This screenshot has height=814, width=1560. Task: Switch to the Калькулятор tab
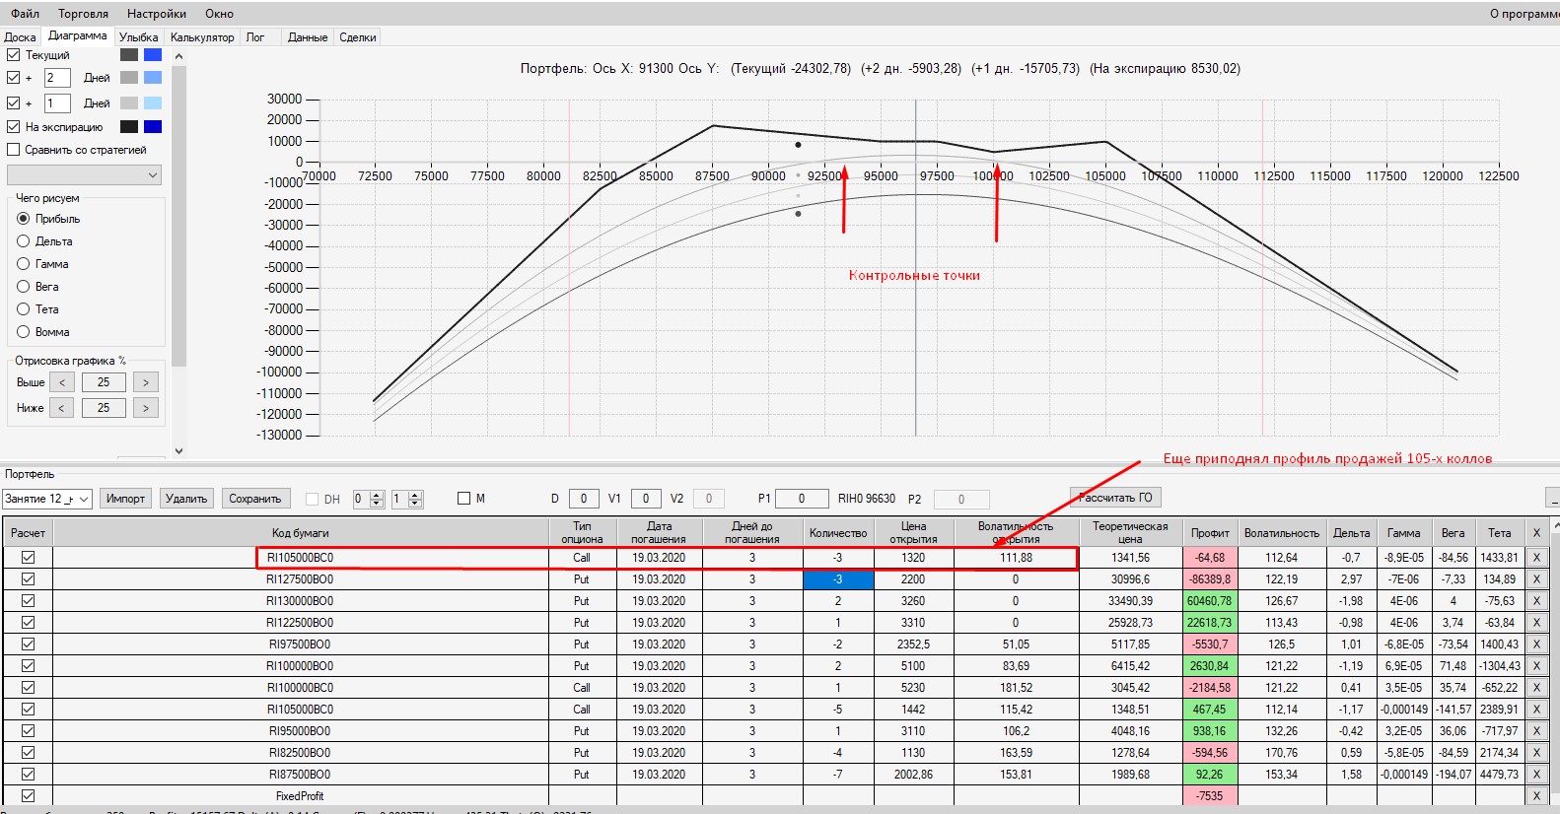point(202,37)
